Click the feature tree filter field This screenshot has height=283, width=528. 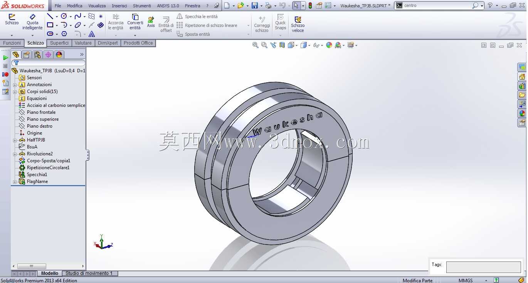(48, 63)
